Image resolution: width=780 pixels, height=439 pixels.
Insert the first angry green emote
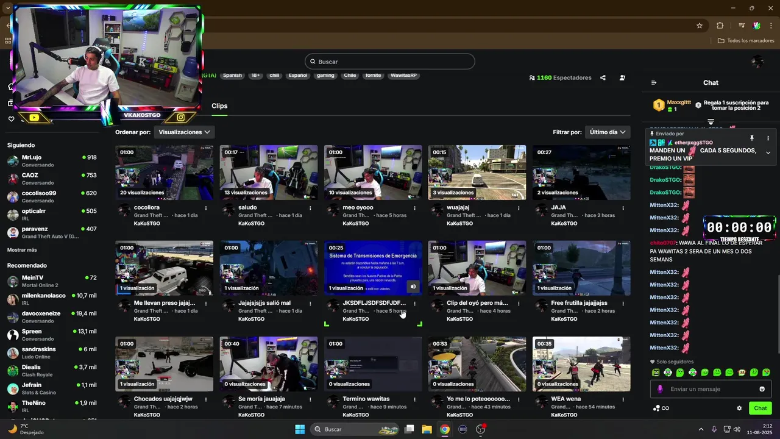point(656,373)
